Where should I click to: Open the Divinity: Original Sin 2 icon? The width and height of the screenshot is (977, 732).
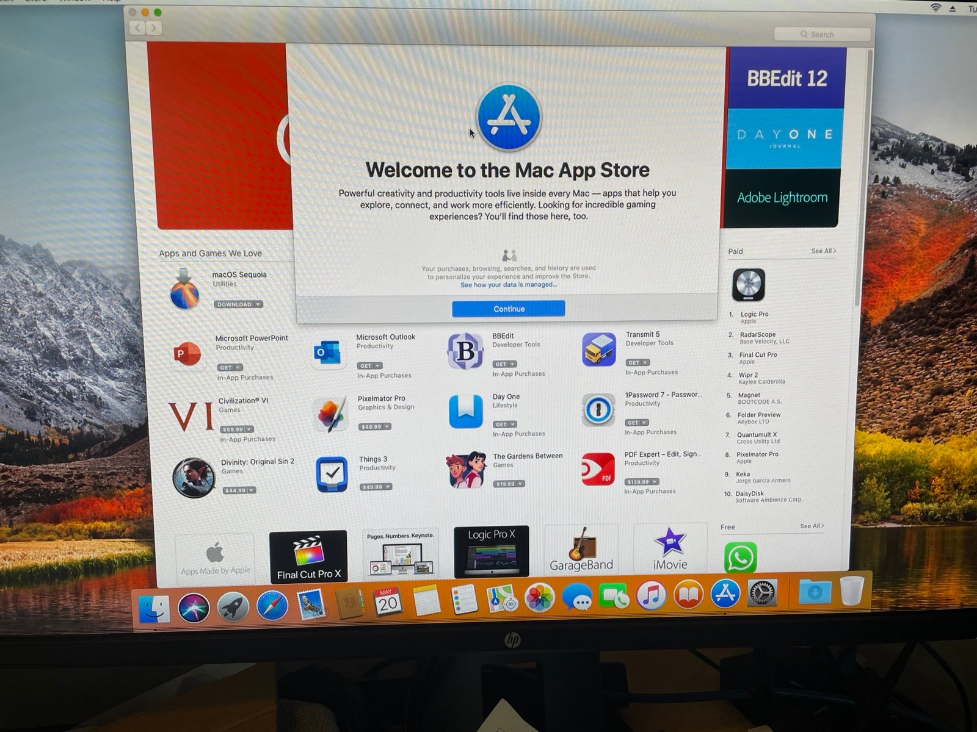click(194, 478)
